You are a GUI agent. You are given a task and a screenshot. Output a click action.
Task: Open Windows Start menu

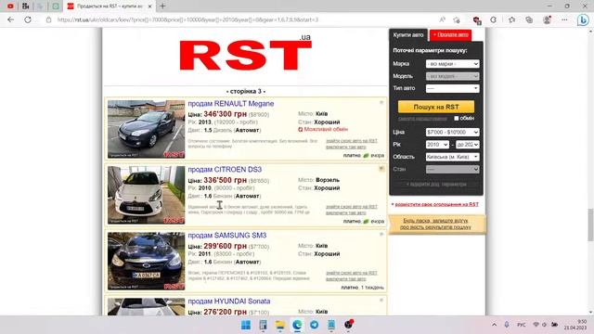click(246, 325)
